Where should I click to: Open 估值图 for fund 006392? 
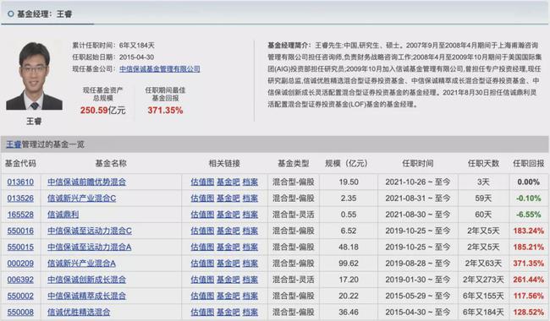[x=202, y=280]
